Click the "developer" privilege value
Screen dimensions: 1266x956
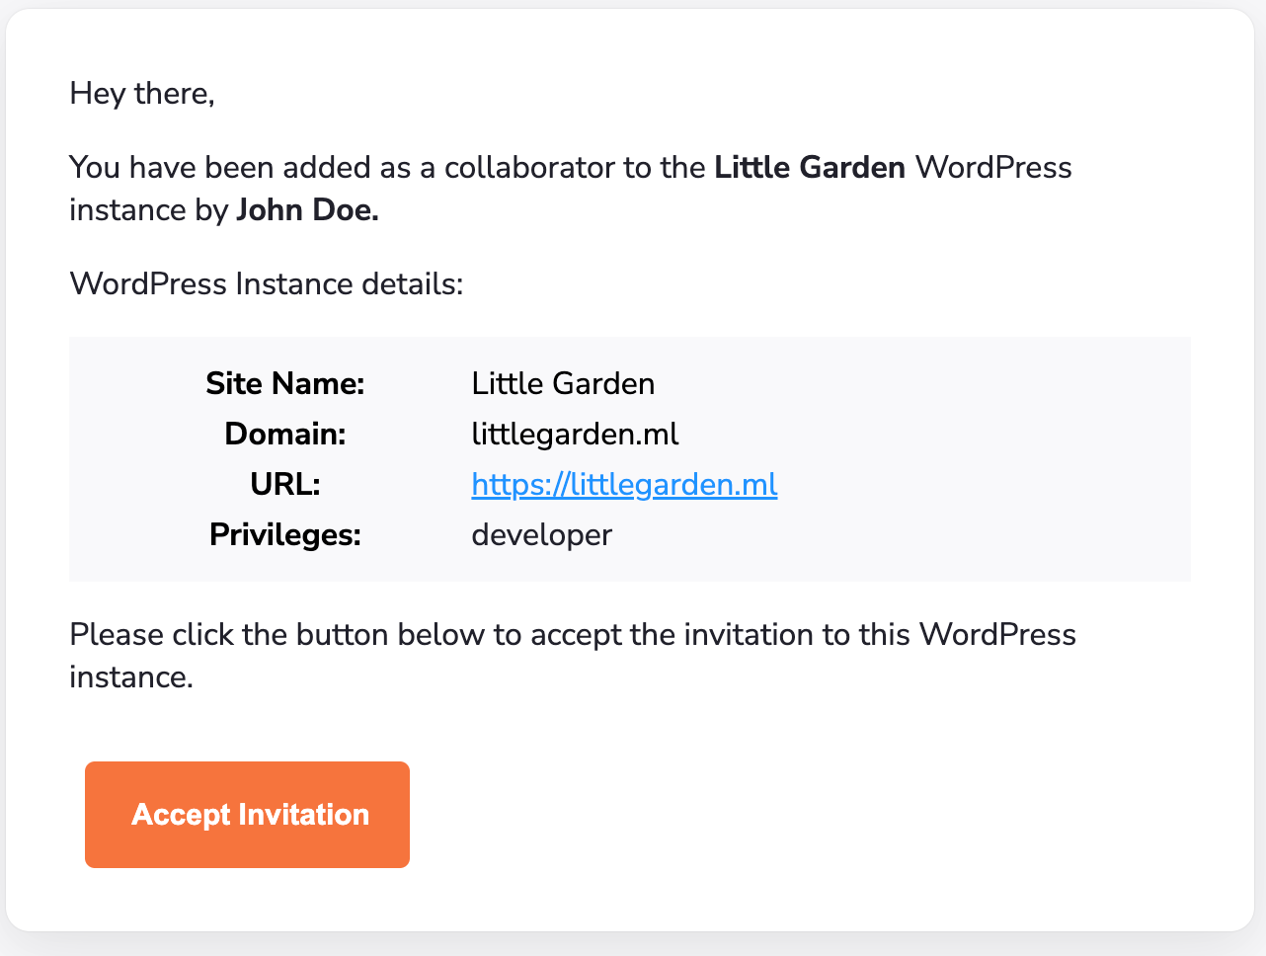(542, 535)
